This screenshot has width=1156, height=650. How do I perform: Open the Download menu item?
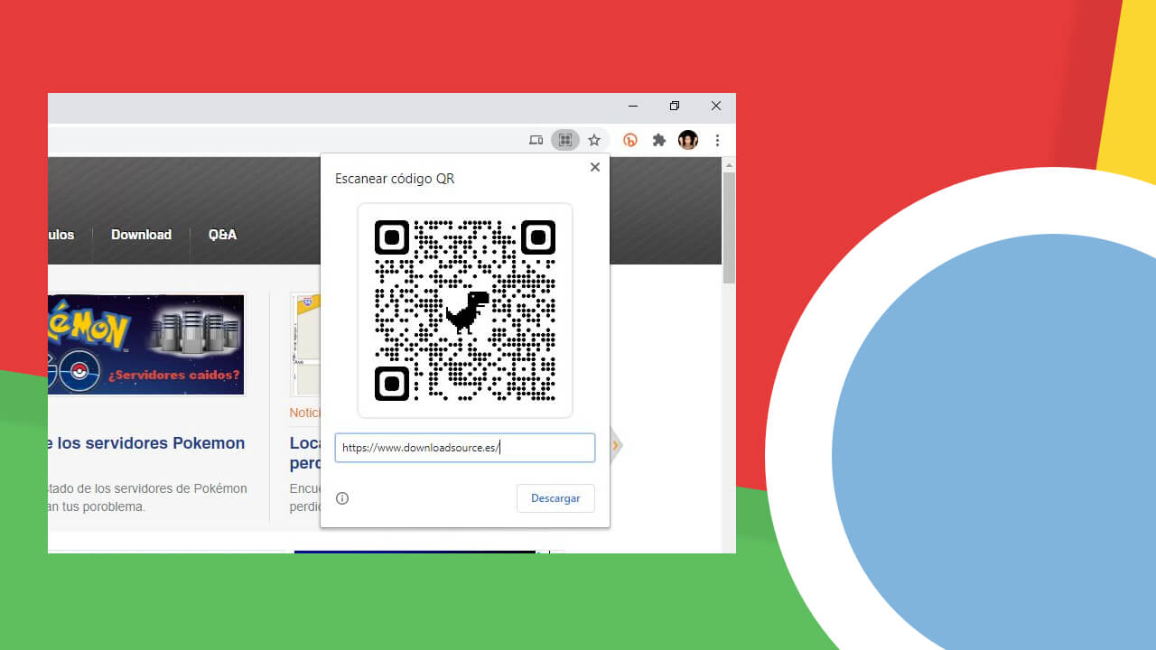(141, 235)
